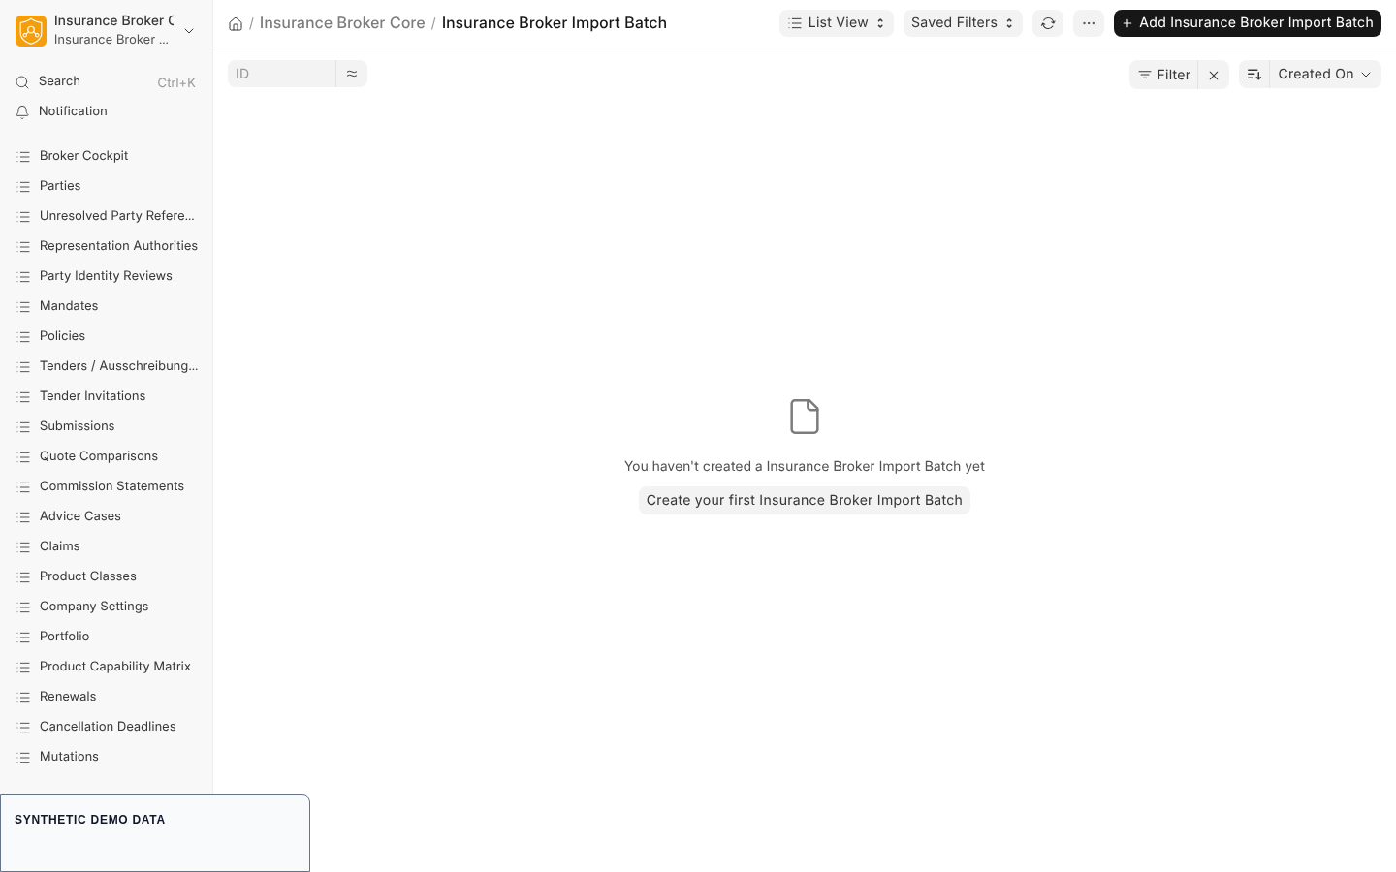Open Company Settings

coord(106,607)
